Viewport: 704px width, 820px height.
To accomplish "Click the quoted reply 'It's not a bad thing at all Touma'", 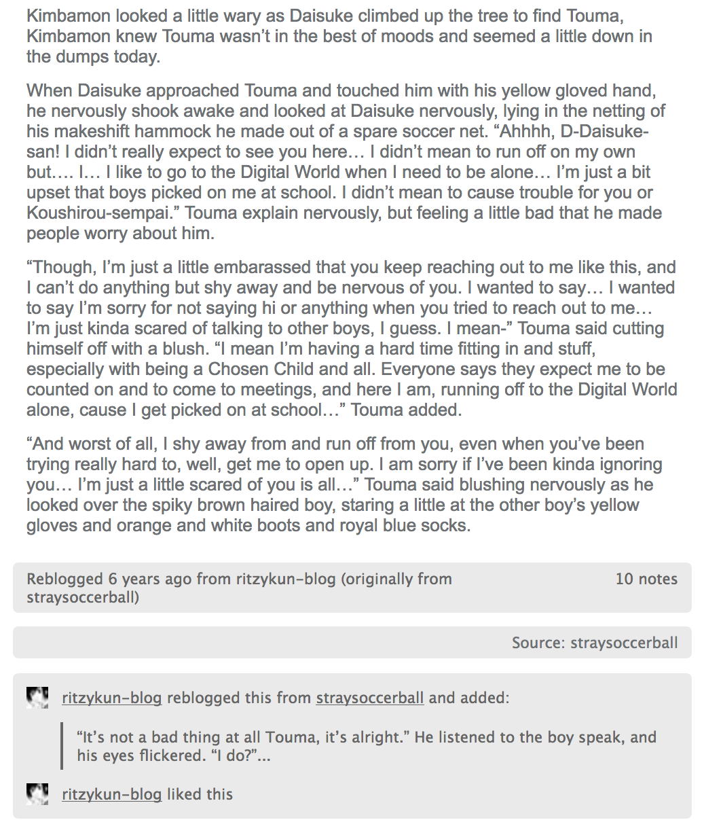I will click(x=367, y=746).
